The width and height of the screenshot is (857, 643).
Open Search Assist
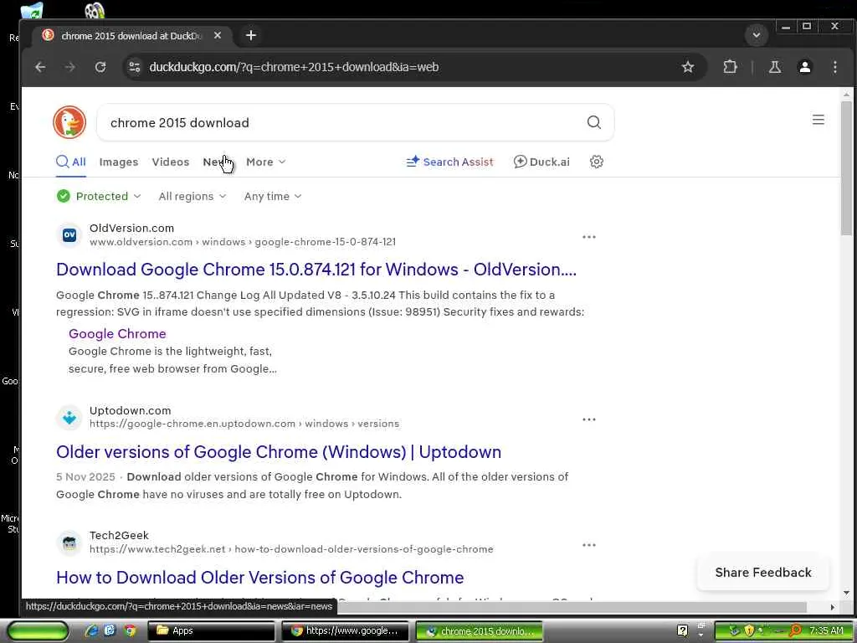pos(449,162)
